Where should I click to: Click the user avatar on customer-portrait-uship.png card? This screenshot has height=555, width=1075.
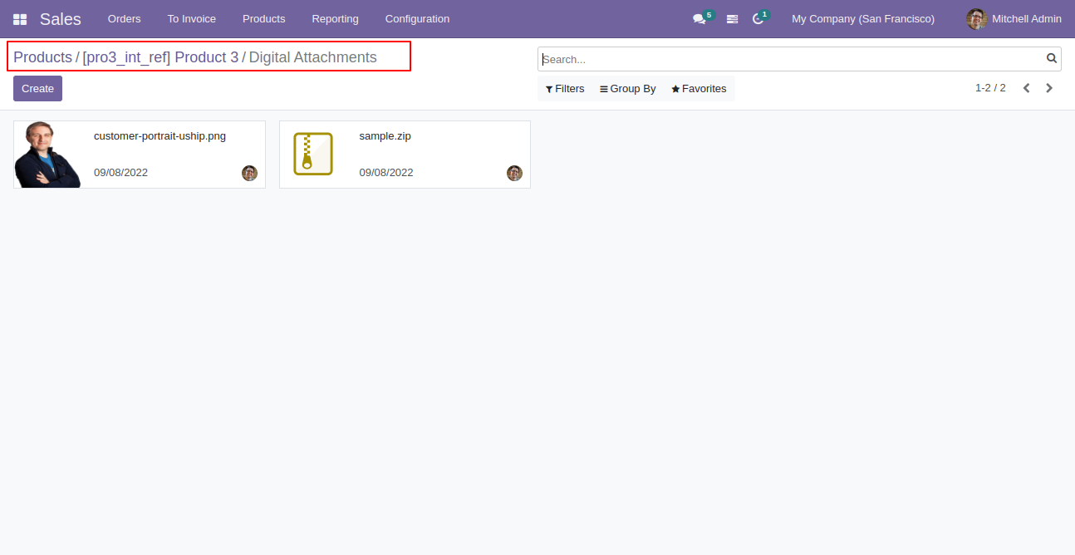249,173
